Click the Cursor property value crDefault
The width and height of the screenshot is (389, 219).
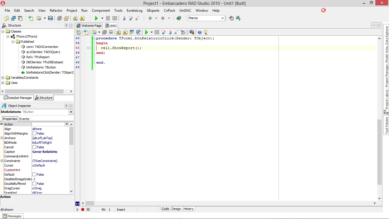click(39, 165)
